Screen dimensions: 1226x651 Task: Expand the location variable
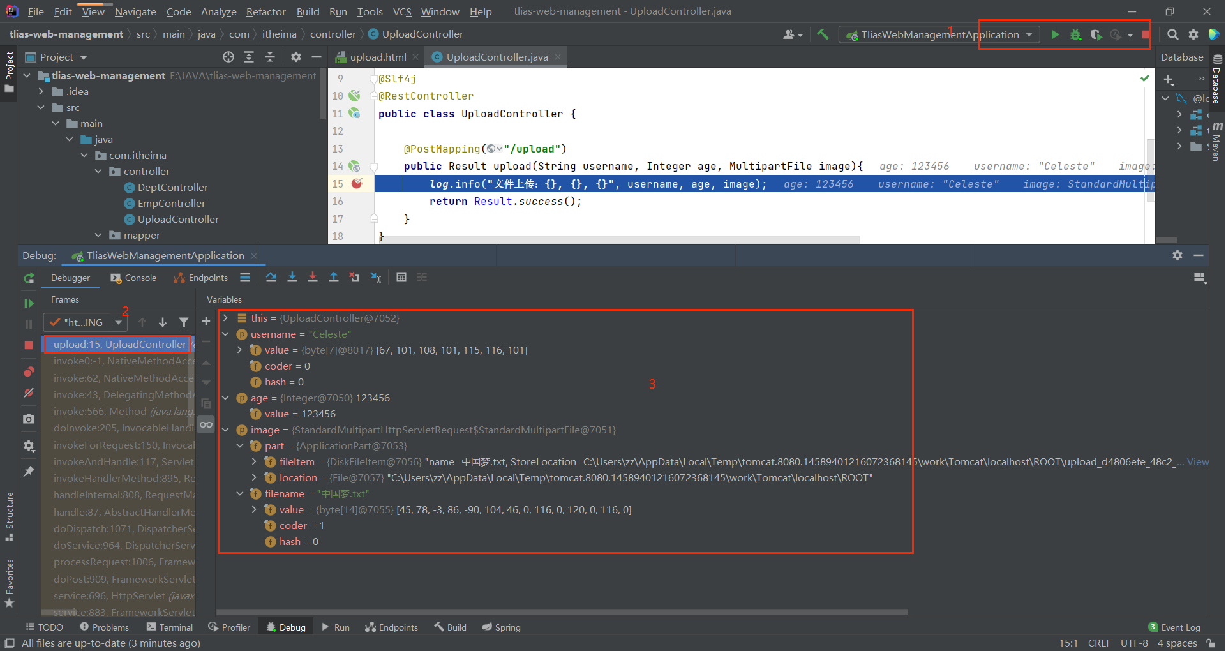[254, 477]
